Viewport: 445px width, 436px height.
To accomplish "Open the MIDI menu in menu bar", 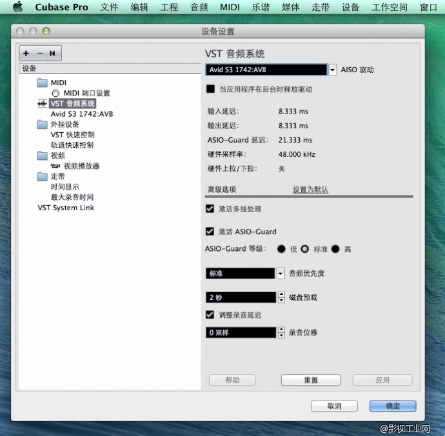I will pyautogui.click(x=230, y=7).
